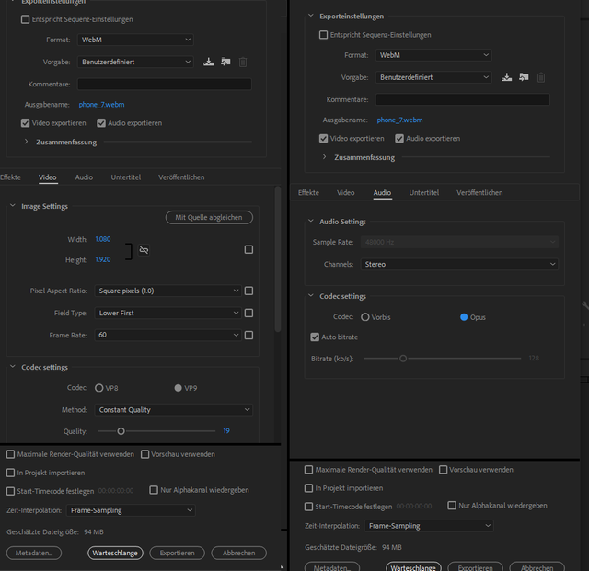The height and width of the screenshot is (571, 589).
Task: Open Vorgabe dropdown in left panel
Action: 135,62
